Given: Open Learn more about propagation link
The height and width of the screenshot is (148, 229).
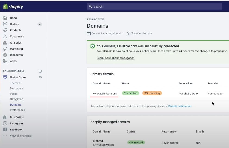Looking at the screenshot, I should click(x=115, y=58).
